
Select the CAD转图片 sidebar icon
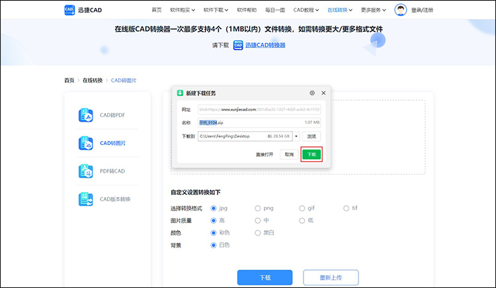[86, 143]
